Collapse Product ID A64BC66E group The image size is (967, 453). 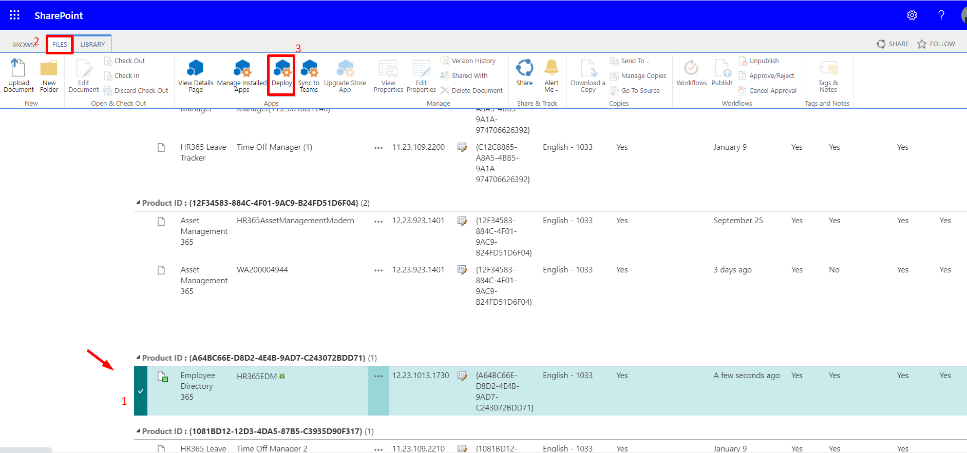click(139, 358)
